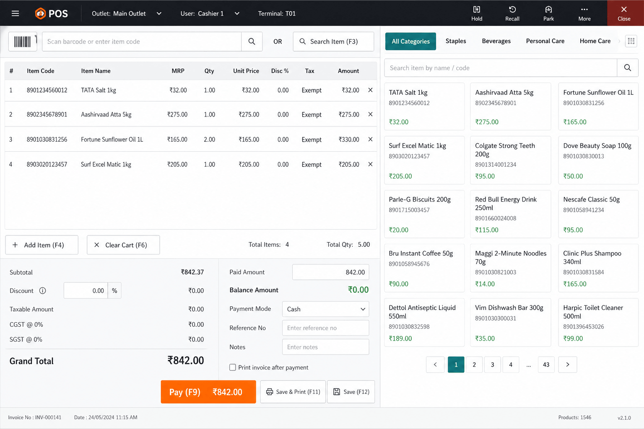Screen dimensions: 644x429
Task: Click the Pay (F9) button
Action: (x=208, y=392)
